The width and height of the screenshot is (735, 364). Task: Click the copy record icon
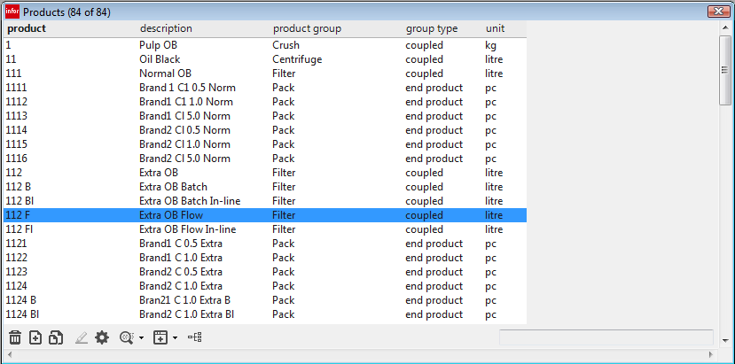[x=56, y=337]
